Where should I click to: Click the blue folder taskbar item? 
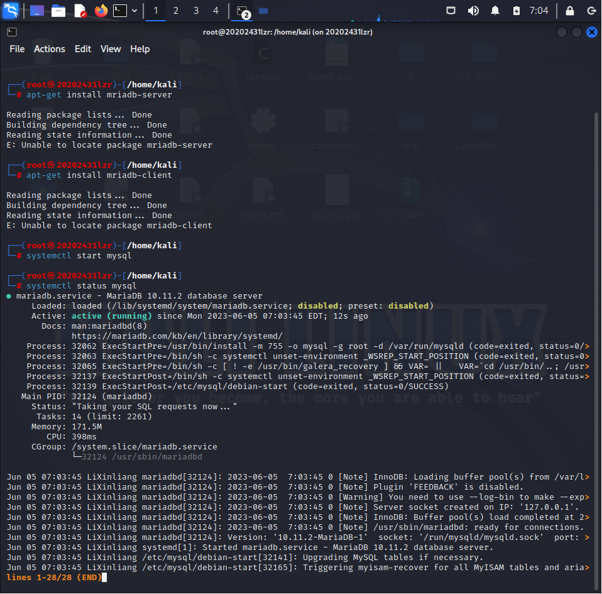click(x=263, y=11)
